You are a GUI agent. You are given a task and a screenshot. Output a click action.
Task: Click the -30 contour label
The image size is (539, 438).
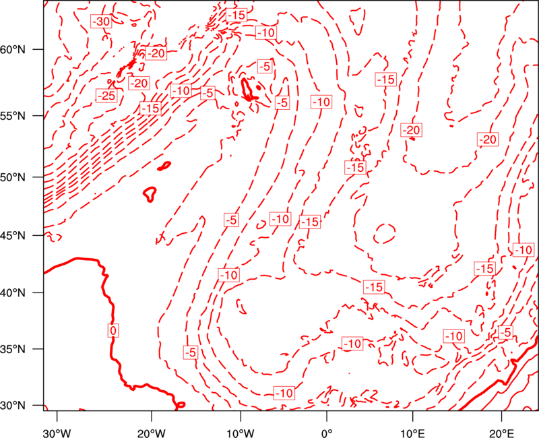click(x=102, y=22)
